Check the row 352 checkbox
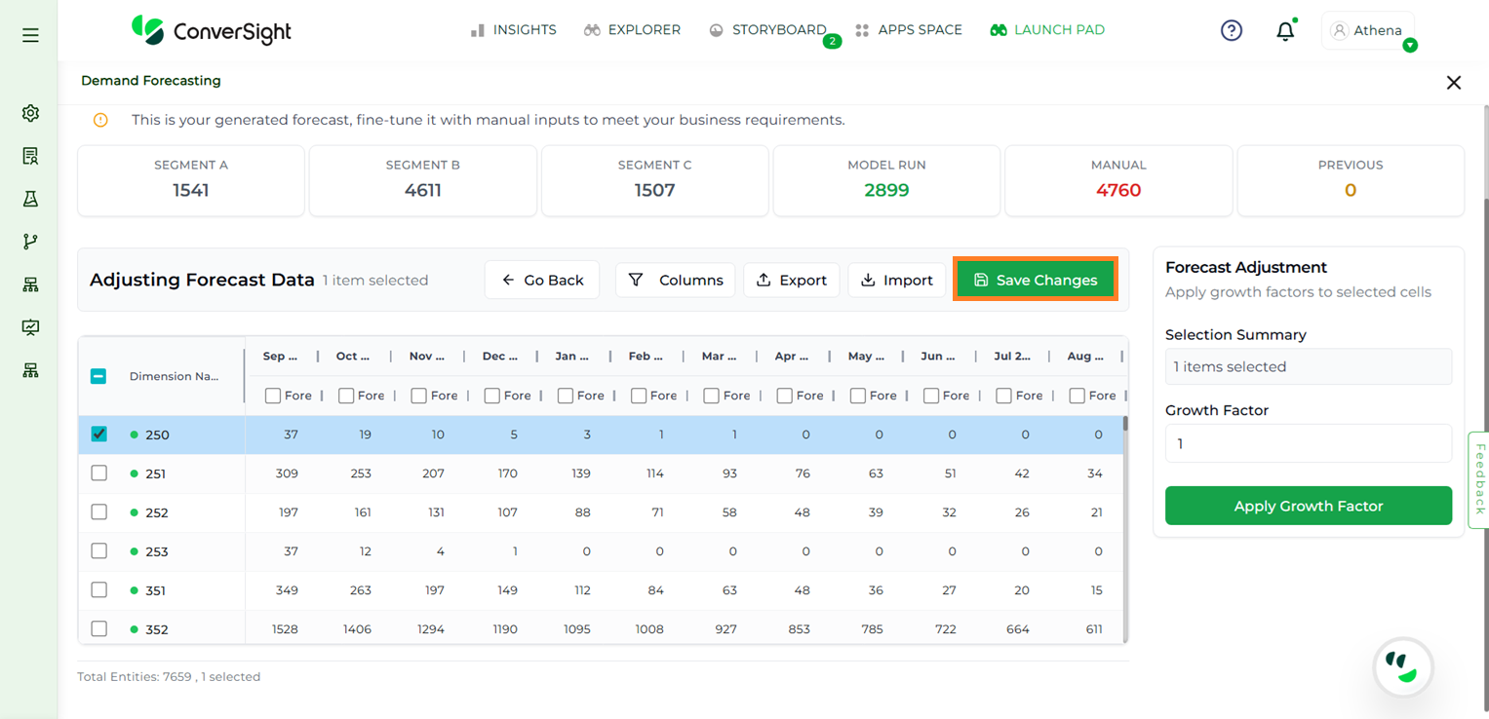This screenshot has height=719, width=1489. point(98,629)
